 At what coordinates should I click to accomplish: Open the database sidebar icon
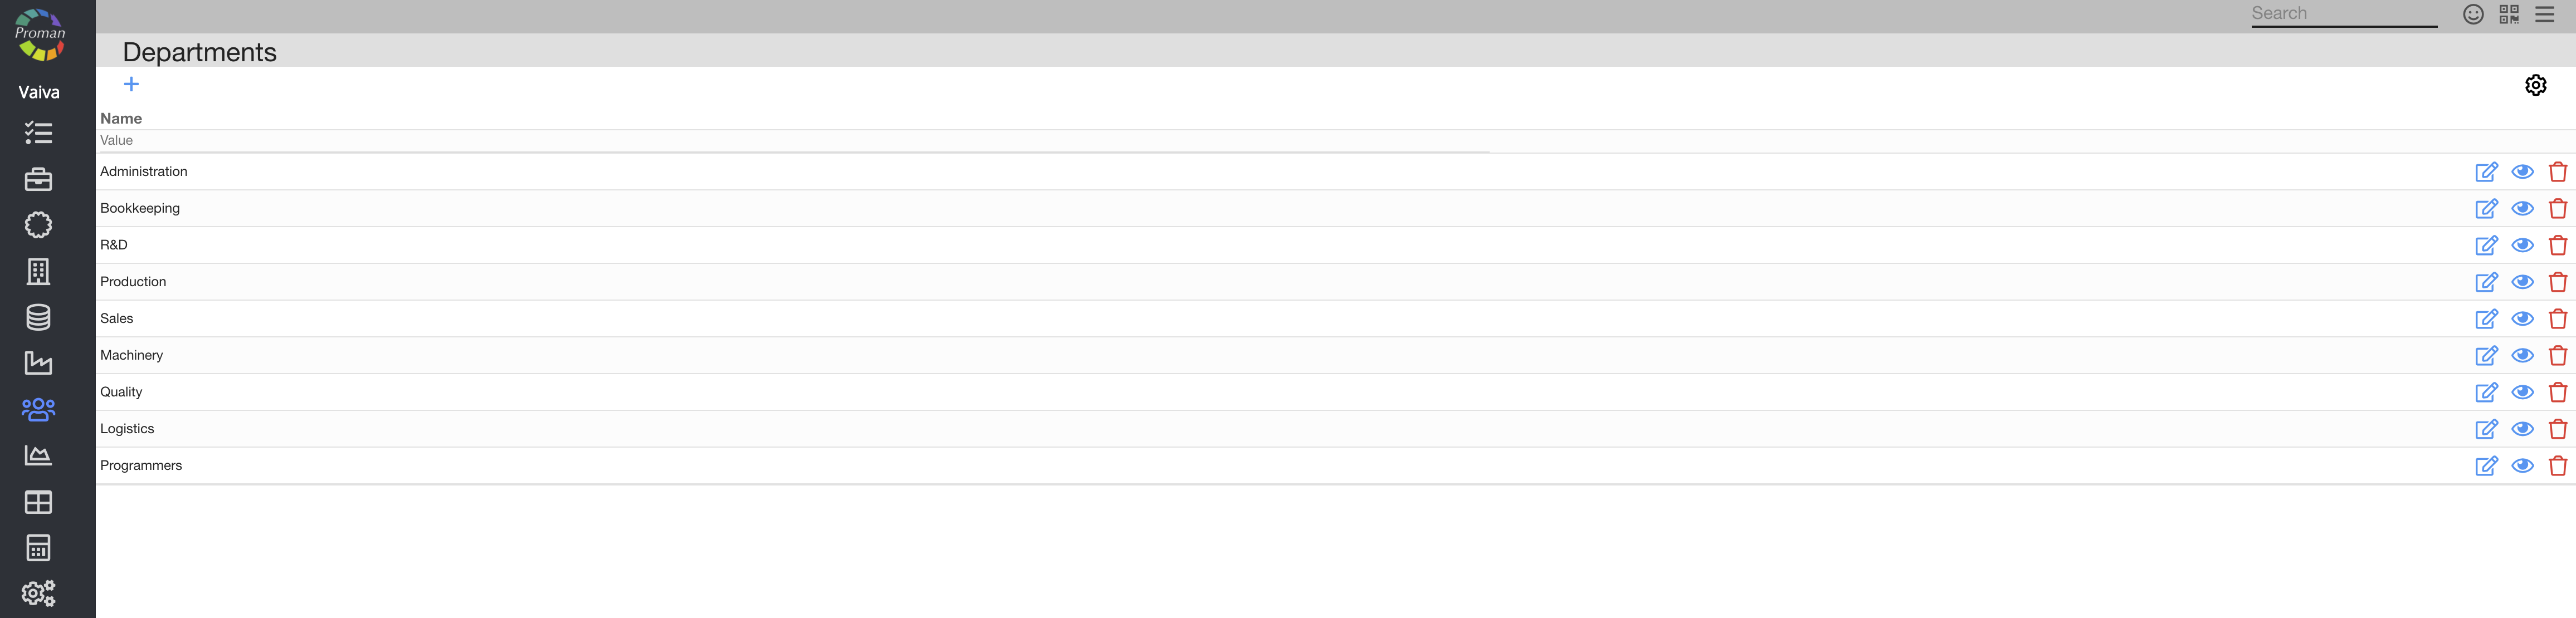(x=38, y=317)
